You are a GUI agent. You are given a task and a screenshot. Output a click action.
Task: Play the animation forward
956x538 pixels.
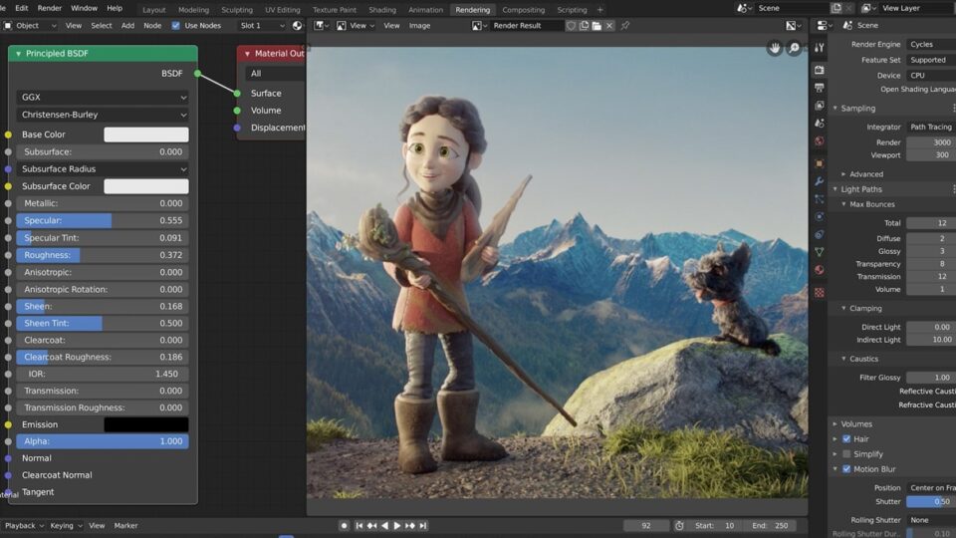pos(397,525)
